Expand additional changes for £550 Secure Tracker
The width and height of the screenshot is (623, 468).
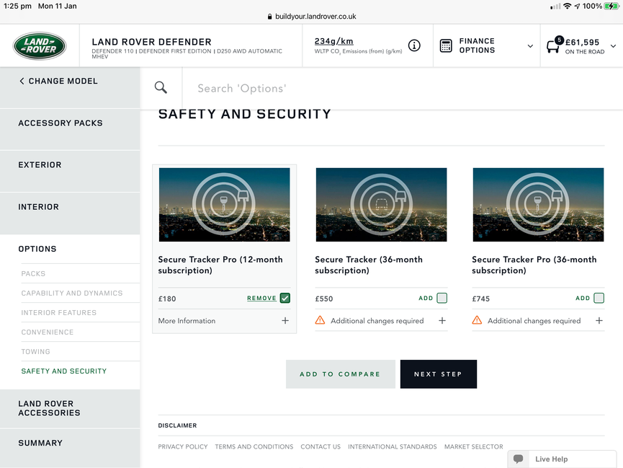pyautogui.click(x=442, y=321)
